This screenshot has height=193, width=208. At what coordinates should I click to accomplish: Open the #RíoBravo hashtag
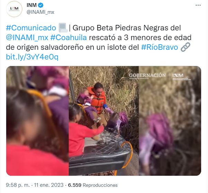click(159, 47)
